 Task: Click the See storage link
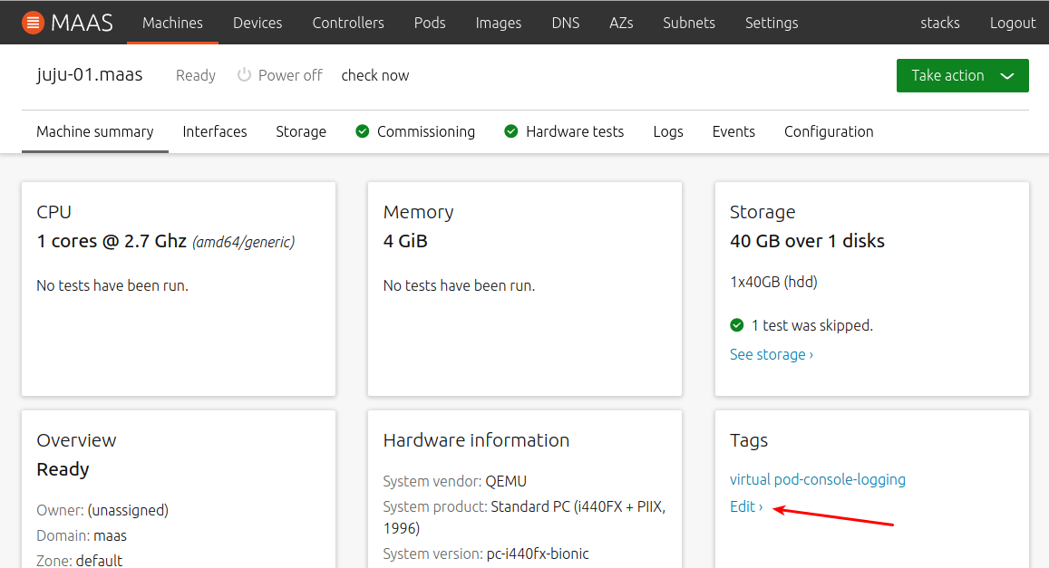click(771, 354)
